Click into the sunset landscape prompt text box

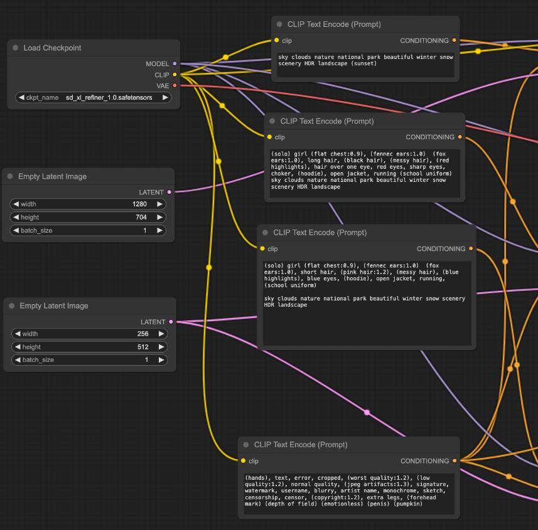365,65
